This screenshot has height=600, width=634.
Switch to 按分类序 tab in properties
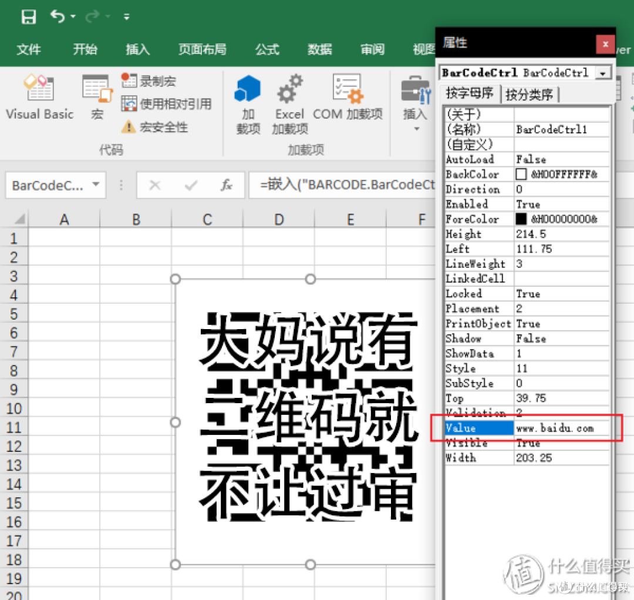[x=530, y=95]
